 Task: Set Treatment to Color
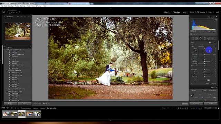(204, 91)
